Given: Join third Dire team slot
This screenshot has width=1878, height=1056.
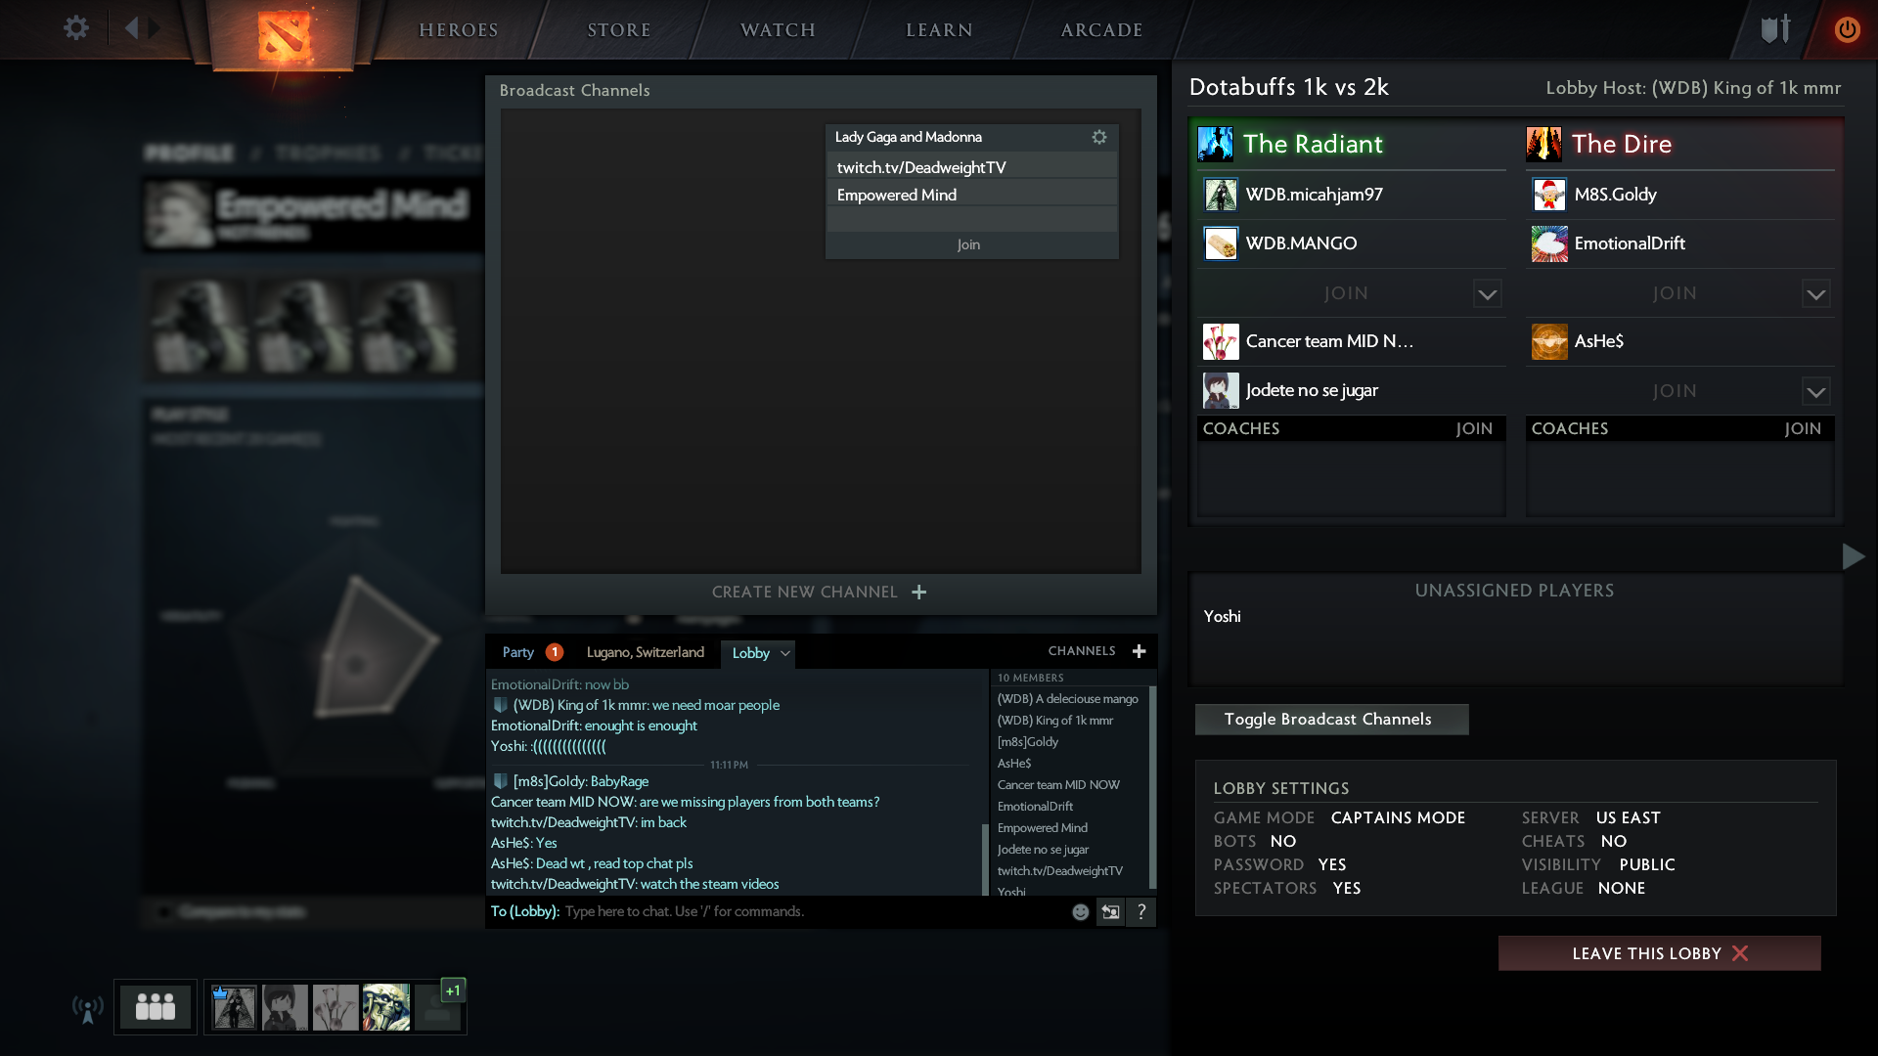Looking at the screenshot, I should 1675,293.
